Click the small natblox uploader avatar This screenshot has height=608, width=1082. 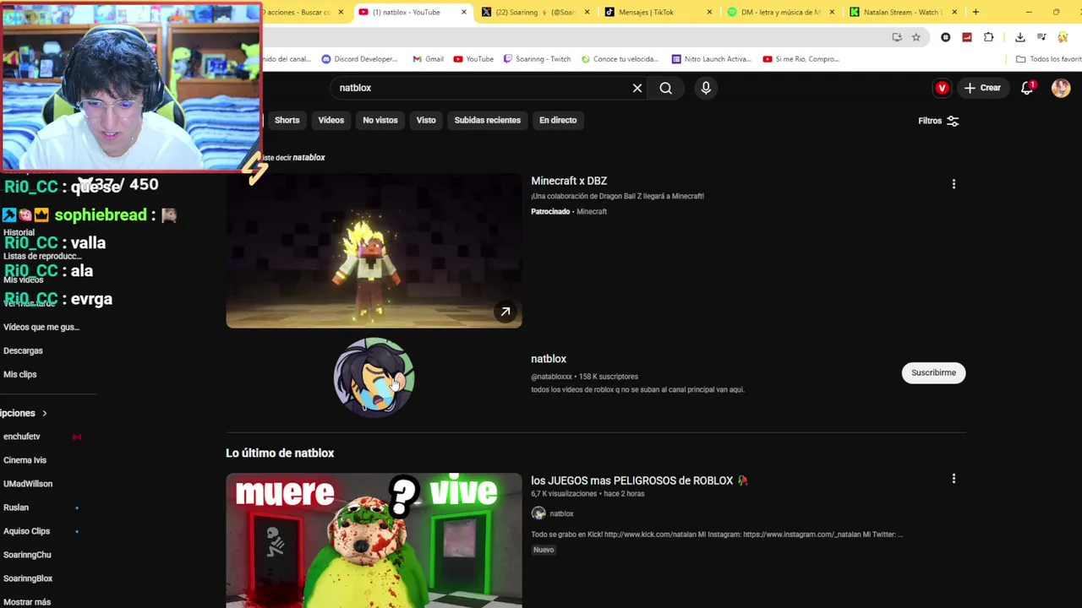coord(538,513)
